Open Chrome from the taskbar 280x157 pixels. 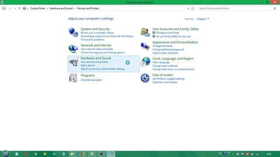pyautogui.click(x=36, y=154)
